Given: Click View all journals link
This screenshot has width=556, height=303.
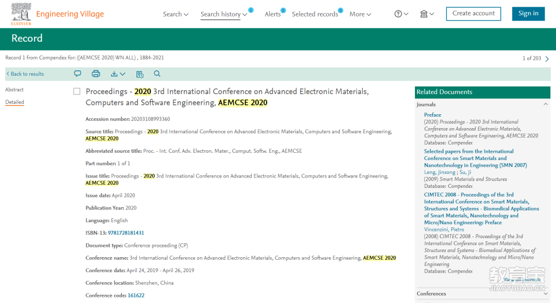Looking at the screenshot, I should tap(522, 280).
